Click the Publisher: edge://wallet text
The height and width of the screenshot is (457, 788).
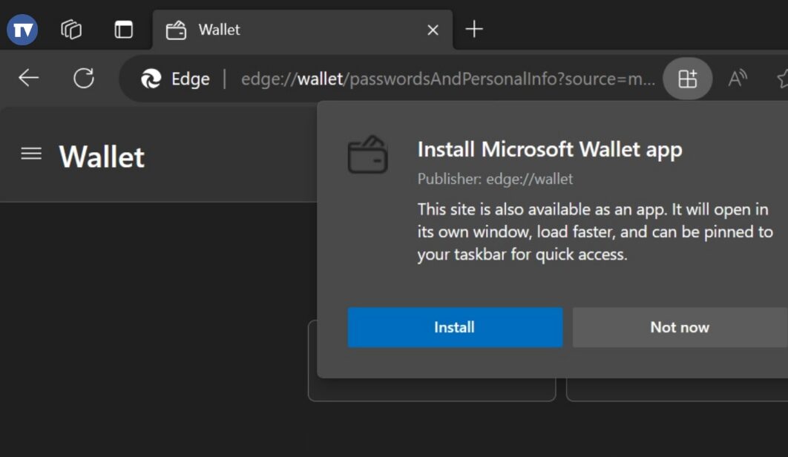495,179
